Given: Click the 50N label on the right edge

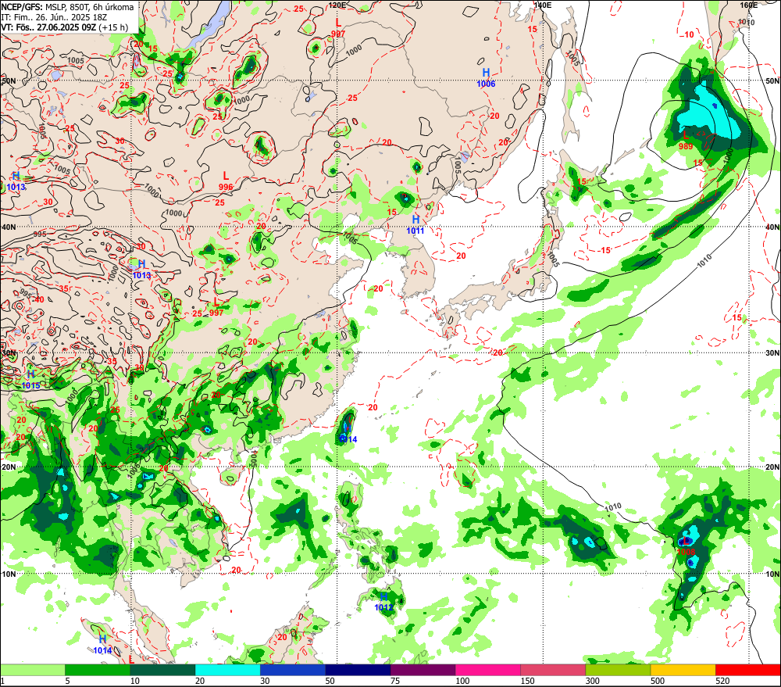Looking at the screenshot, I should (772, 81).
